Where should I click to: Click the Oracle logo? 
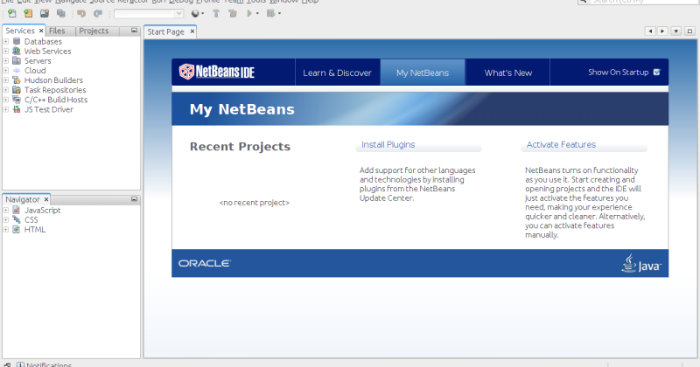pos(205,264)
